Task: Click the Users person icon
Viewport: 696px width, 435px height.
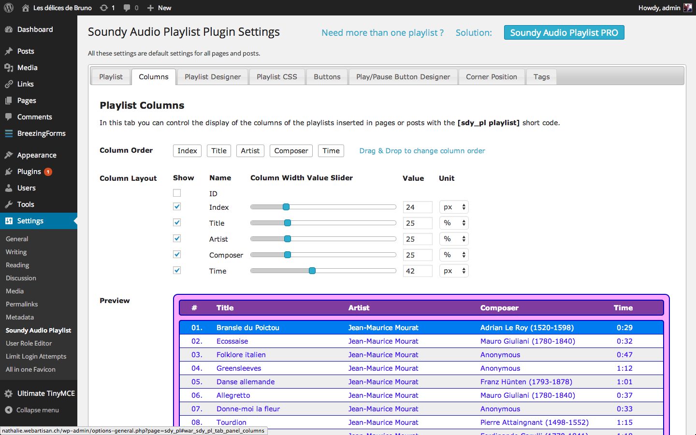Action: (x=9, y=188)
